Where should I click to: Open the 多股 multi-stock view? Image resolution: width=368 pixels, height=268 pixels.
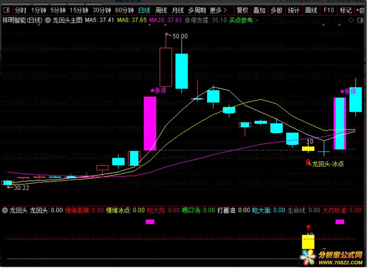[x=276, y=10]
